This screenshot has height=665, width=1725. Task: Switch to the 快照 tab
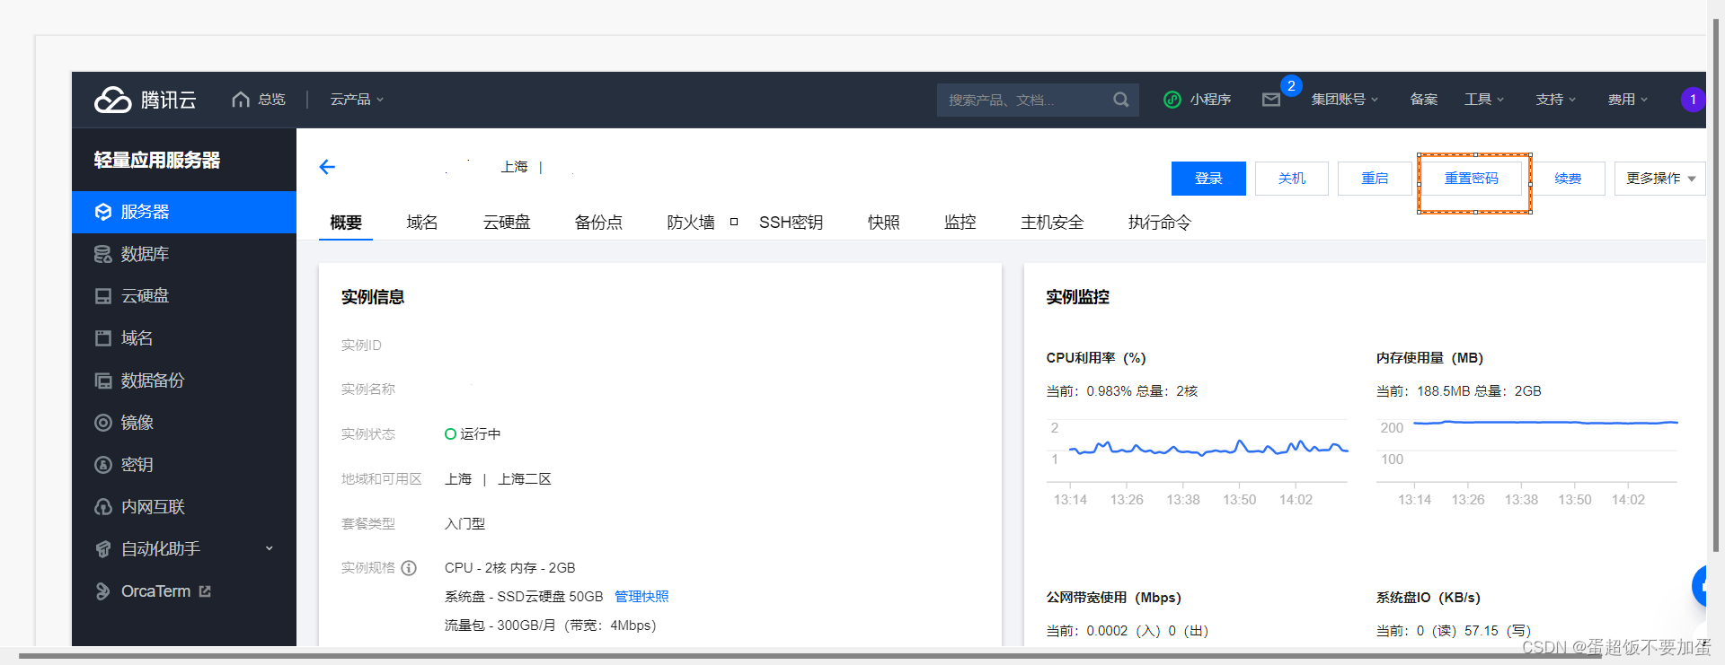point(883,223)
